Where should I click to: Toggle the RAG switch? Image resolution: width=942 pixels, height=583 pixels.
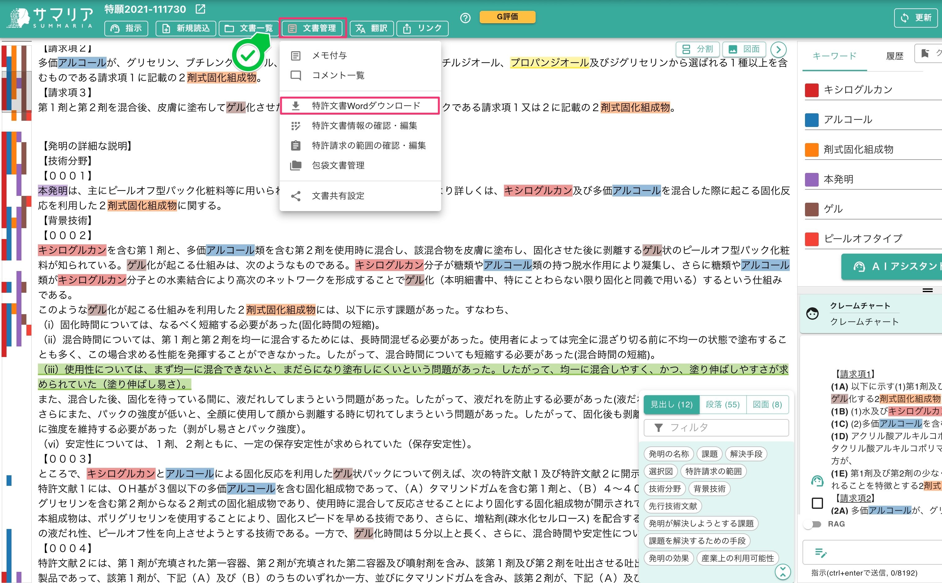813,524
